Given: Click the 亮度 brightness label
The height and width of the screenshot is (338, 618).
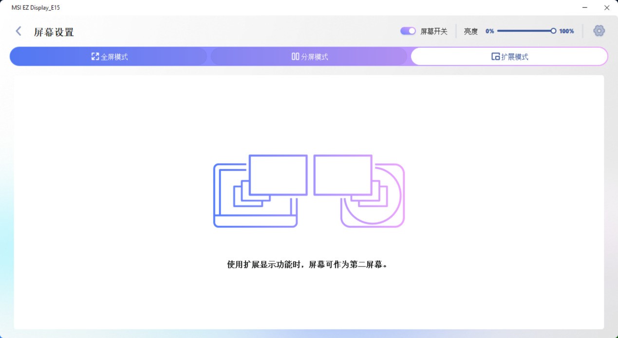Looking at the screenshot, I should [471, 31].
